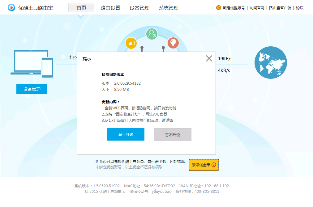Click the 领取优金币 button
The height and width of the screenshot is (207, 313).
point(204,165)
